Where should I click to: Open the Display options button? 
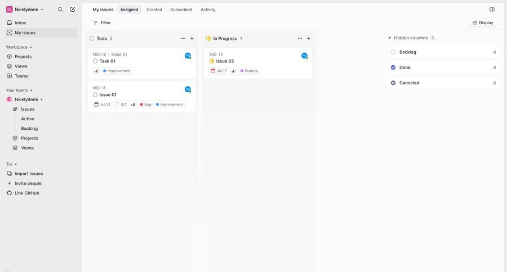[483, 22]
